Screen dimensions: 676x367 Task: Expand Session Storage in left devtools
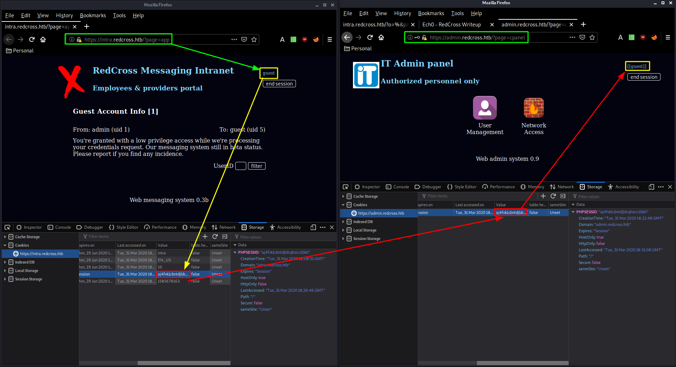pyautogui.click(x=5, y=279)
